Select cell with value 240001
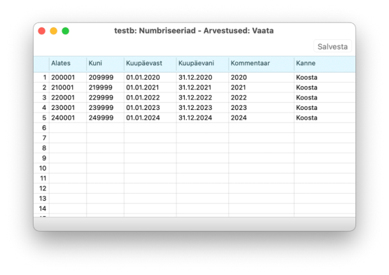This screenshot has width=389, height=275. coord(68,118)
